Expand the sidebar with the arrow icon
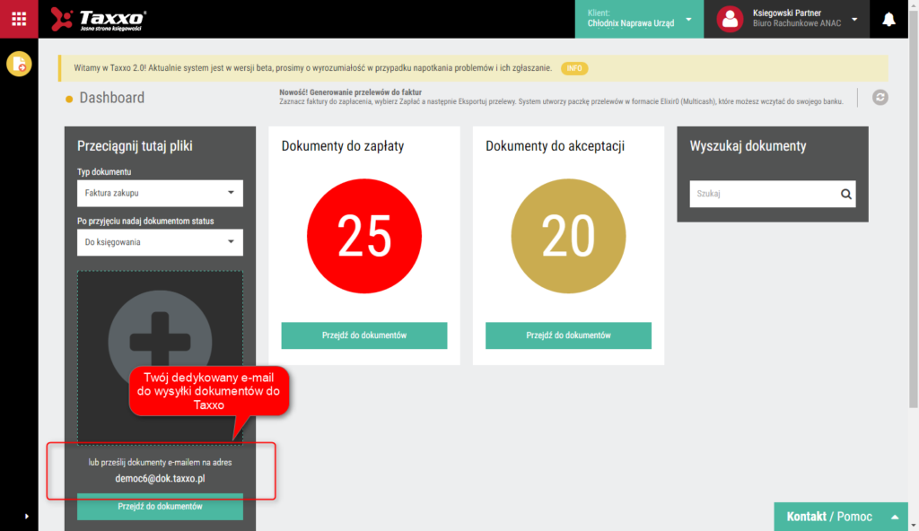919x531 pixels. click(26, 517)
